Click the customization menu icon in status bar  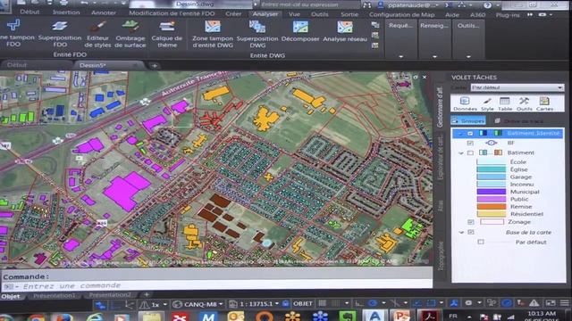point(564,303)
